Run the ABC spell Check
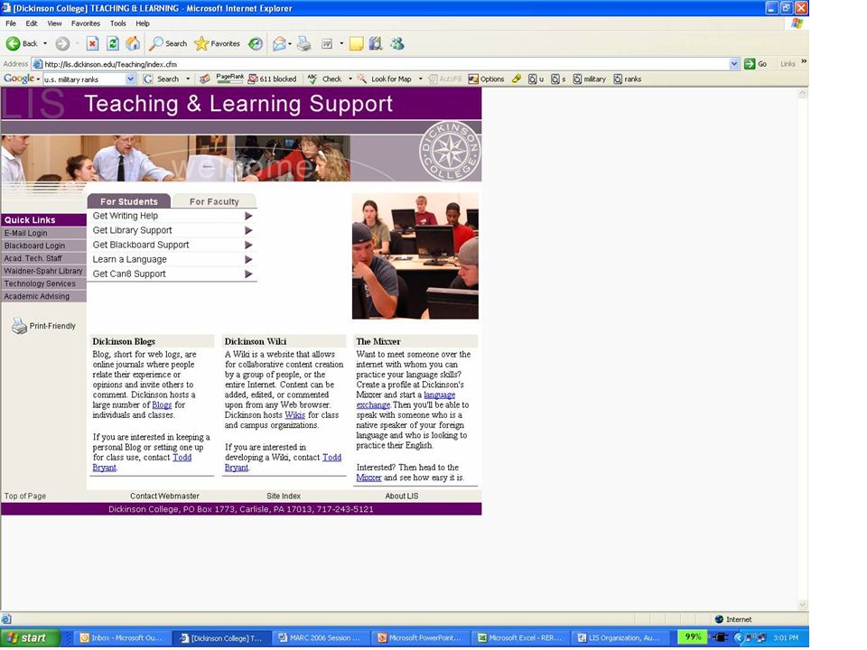The height and width of the screenshot is (650, 867). [325, 79]
